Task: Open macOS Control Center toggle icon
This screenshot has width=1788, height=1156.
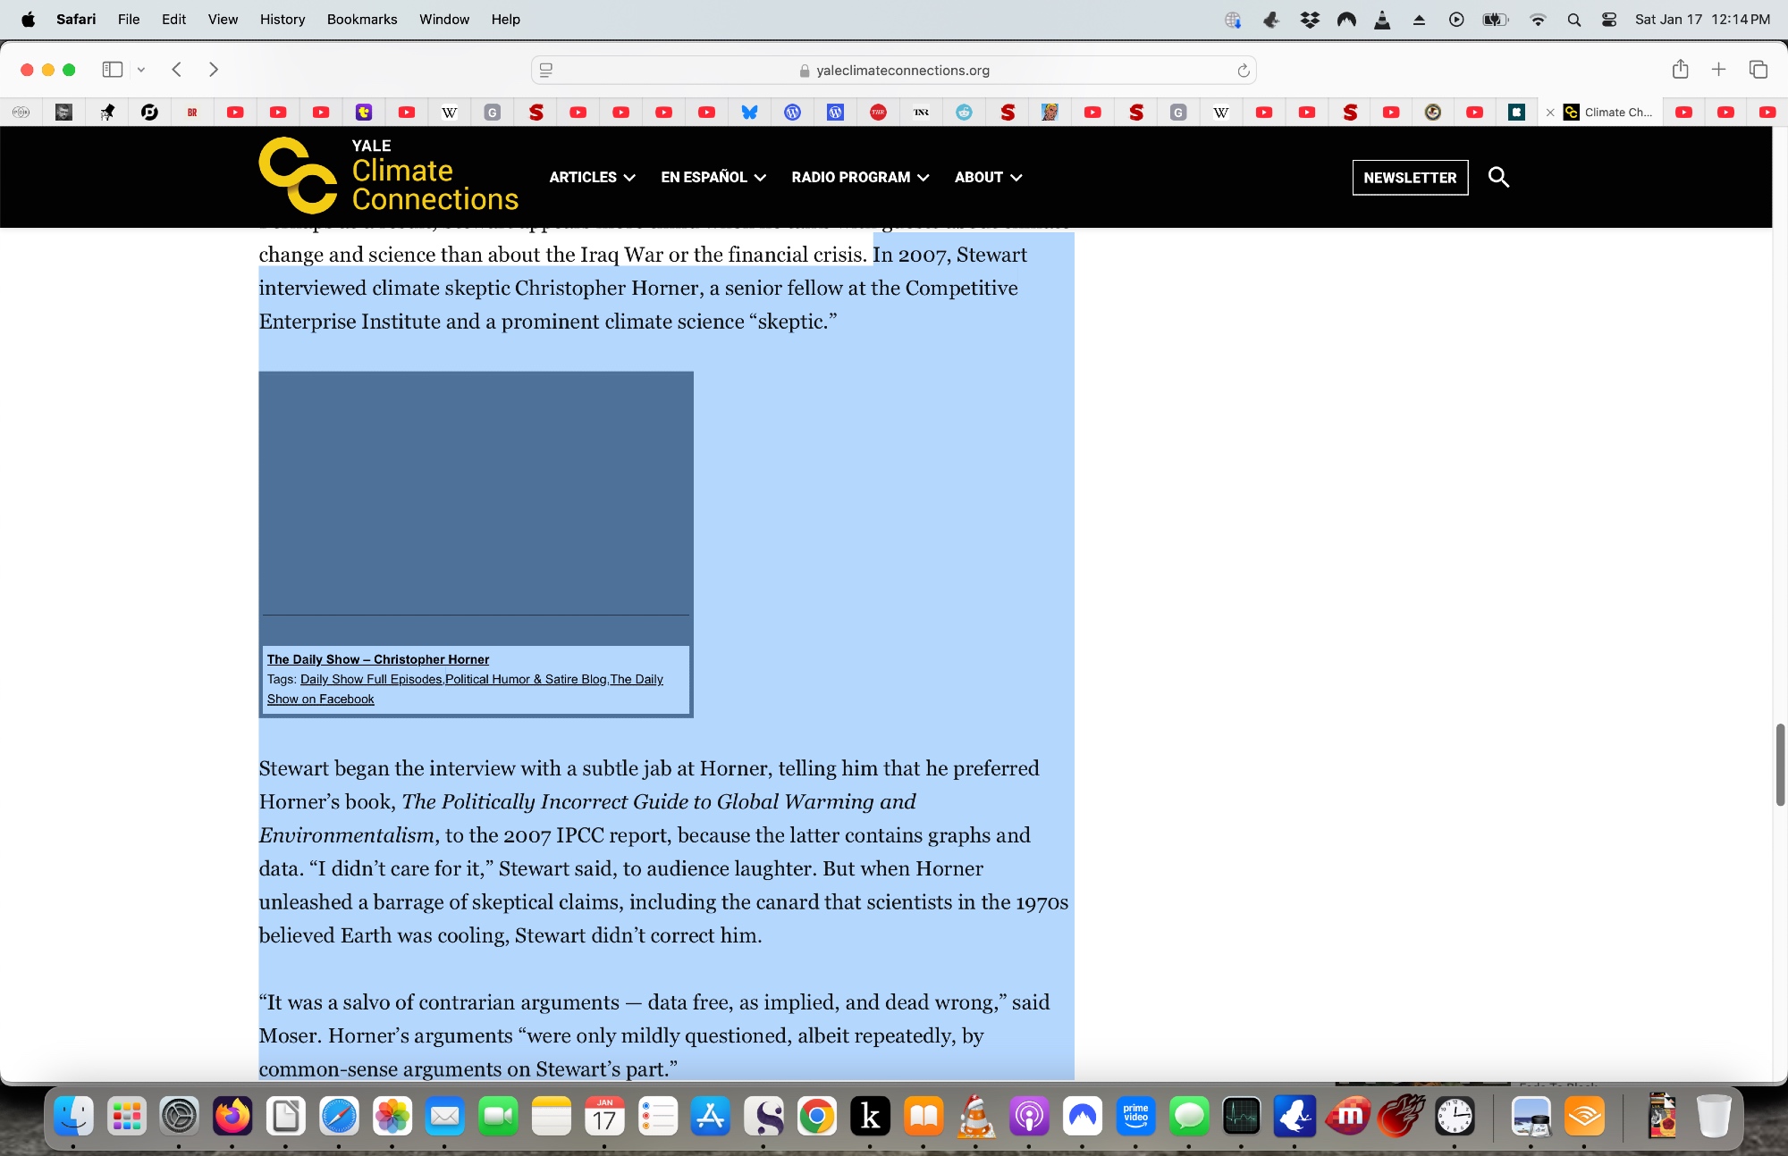Action: pyautogui.click(x=1609, y=20)
